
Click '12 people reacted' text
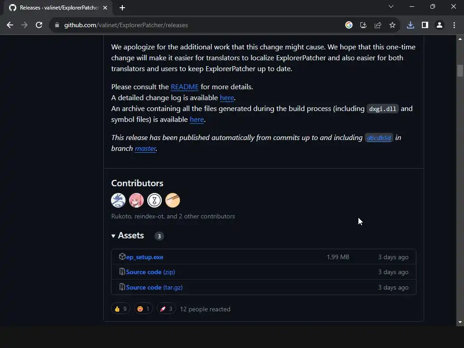coord(205,309)
